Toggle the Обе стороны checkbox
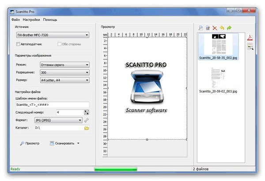The height and width of the screenshot is (181, 265). tap(59, 44)
